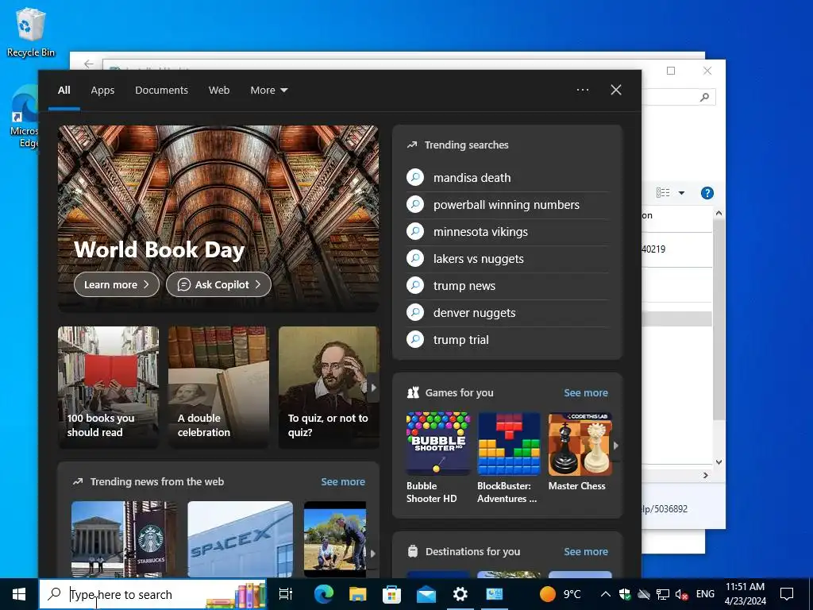813x610 pixels.
Task: Click the blue help icon in background window
Action: click(x=707, y=193)
